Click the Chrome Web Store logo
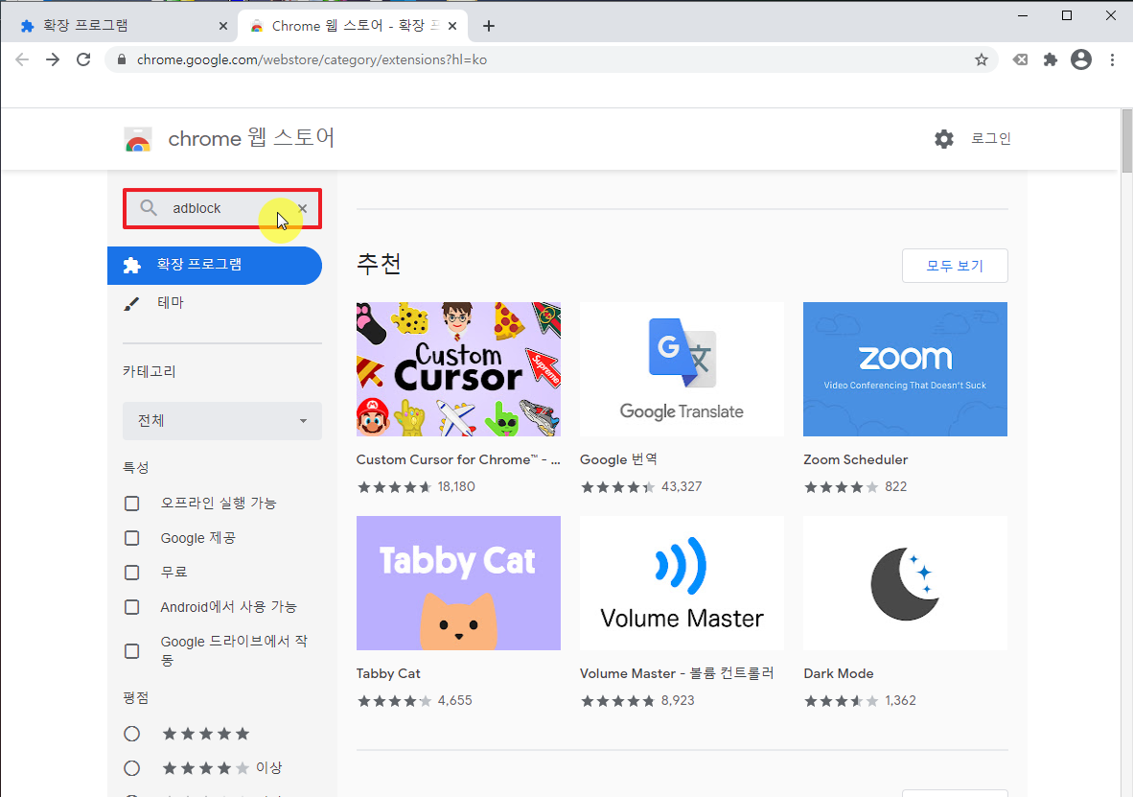Viewport: 1133px width, 797px height. tap(138, 139)
